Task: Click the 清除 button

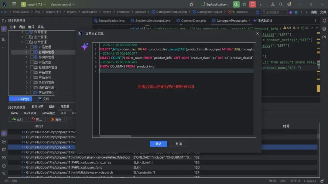Action: coord(56,120)
